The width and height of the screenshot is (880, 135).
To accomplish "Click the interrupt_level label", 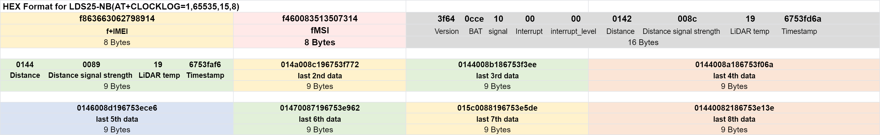I will [573, 31].
